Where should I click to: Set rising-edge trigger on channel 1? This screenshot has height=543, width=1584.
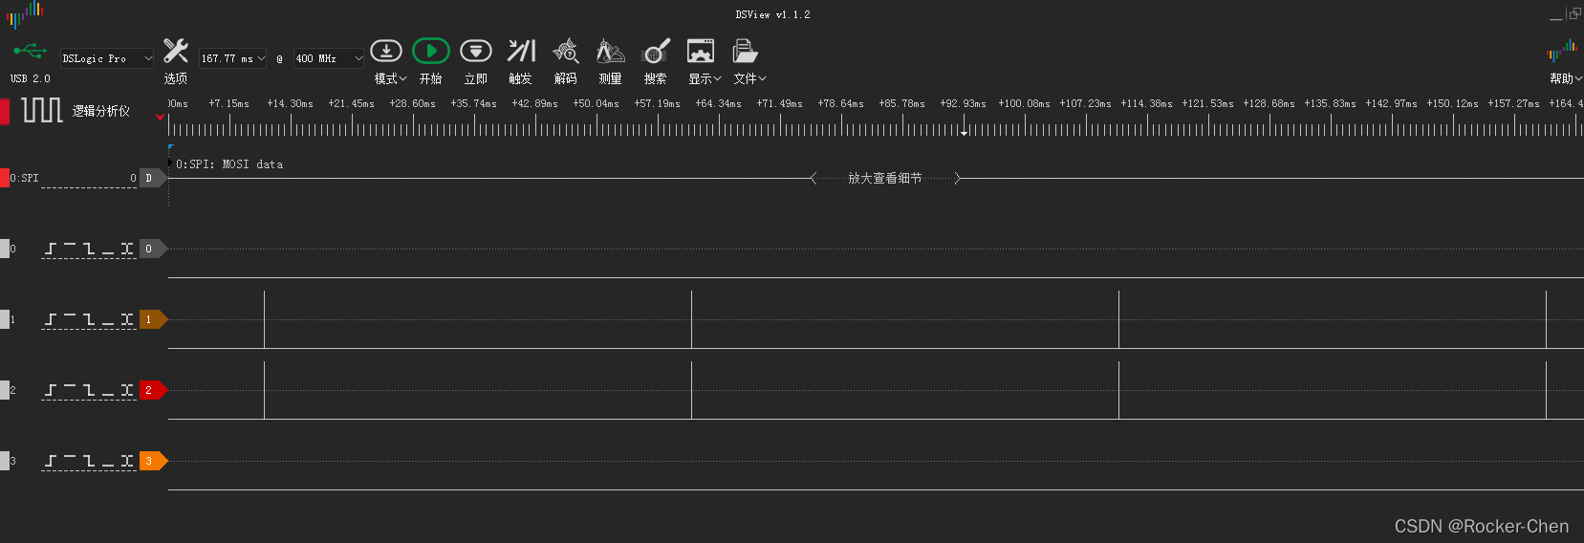[51, 319]
